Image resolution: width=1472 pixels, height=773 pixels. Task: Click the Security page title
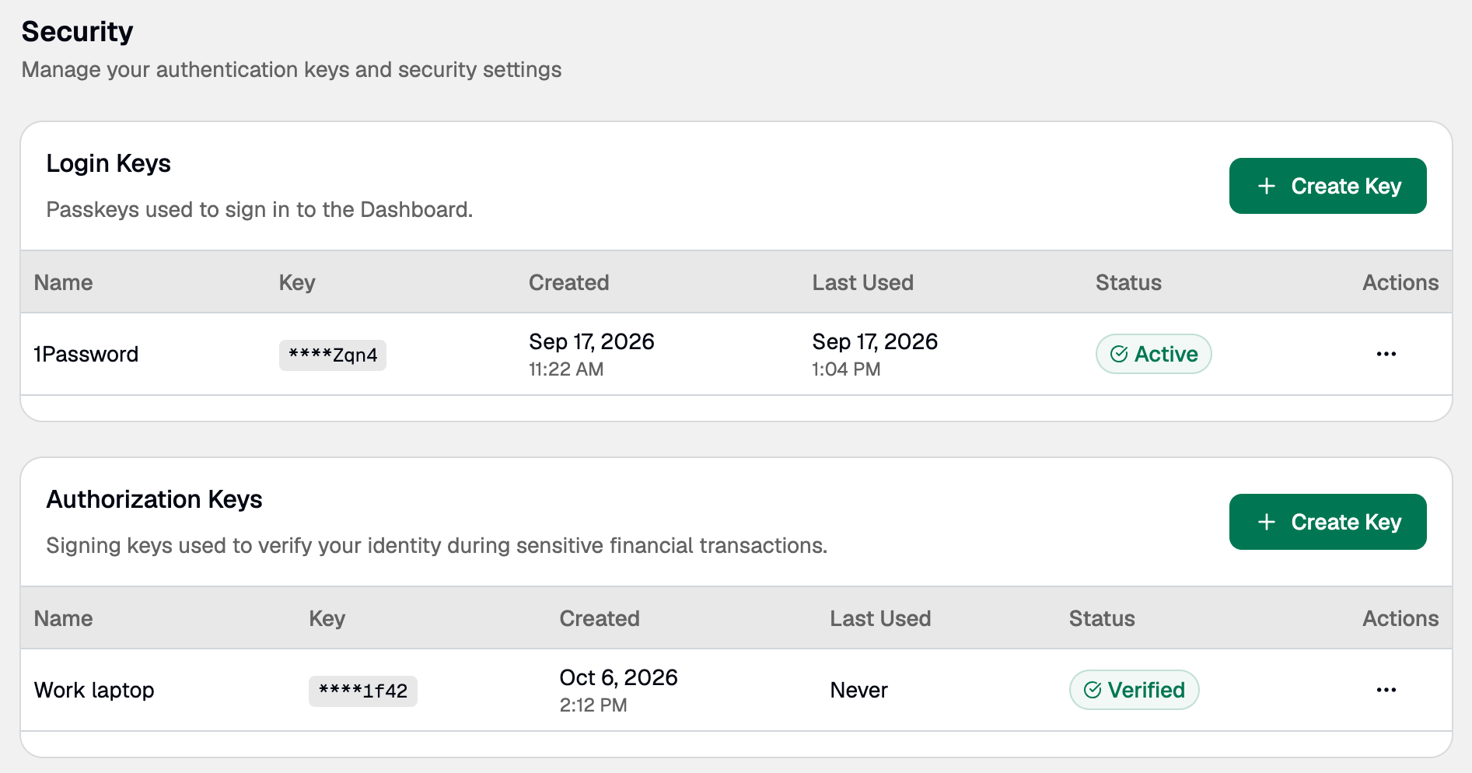[77, 32]
